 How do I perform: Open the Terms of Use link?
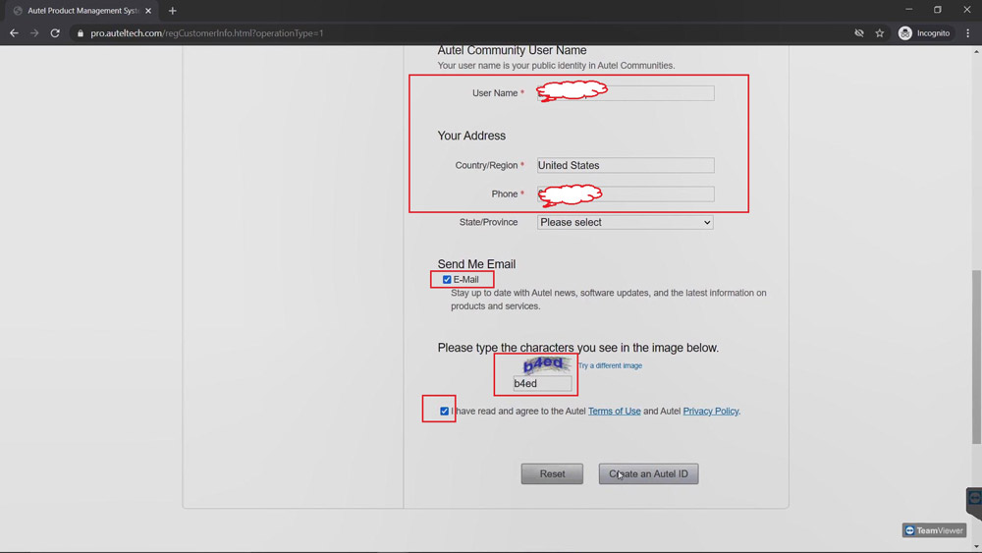click(x=615, y=412)
